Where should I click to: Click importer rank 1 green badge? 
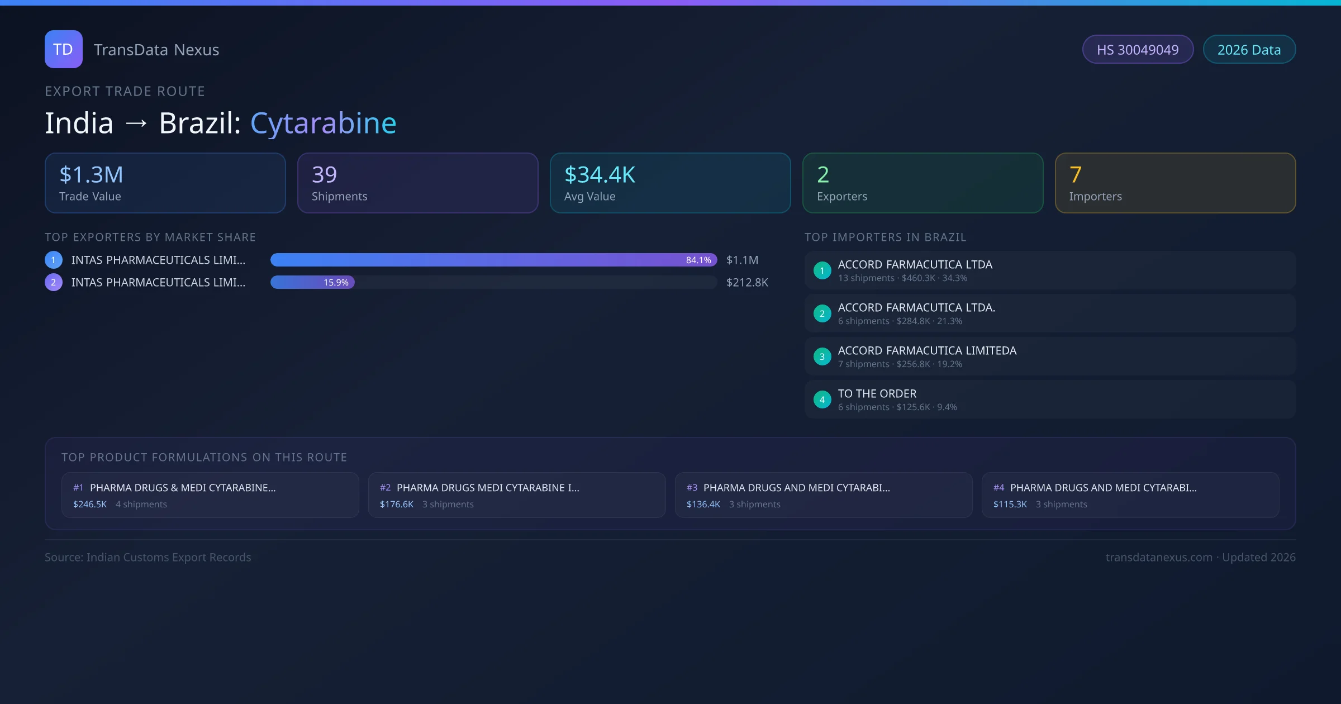pyautogui.click(x=822, y=270)
